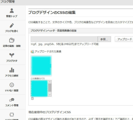Go to ブログを書く menu label
The width and height of the screenshot is (133, 120).
pos(12,31)
